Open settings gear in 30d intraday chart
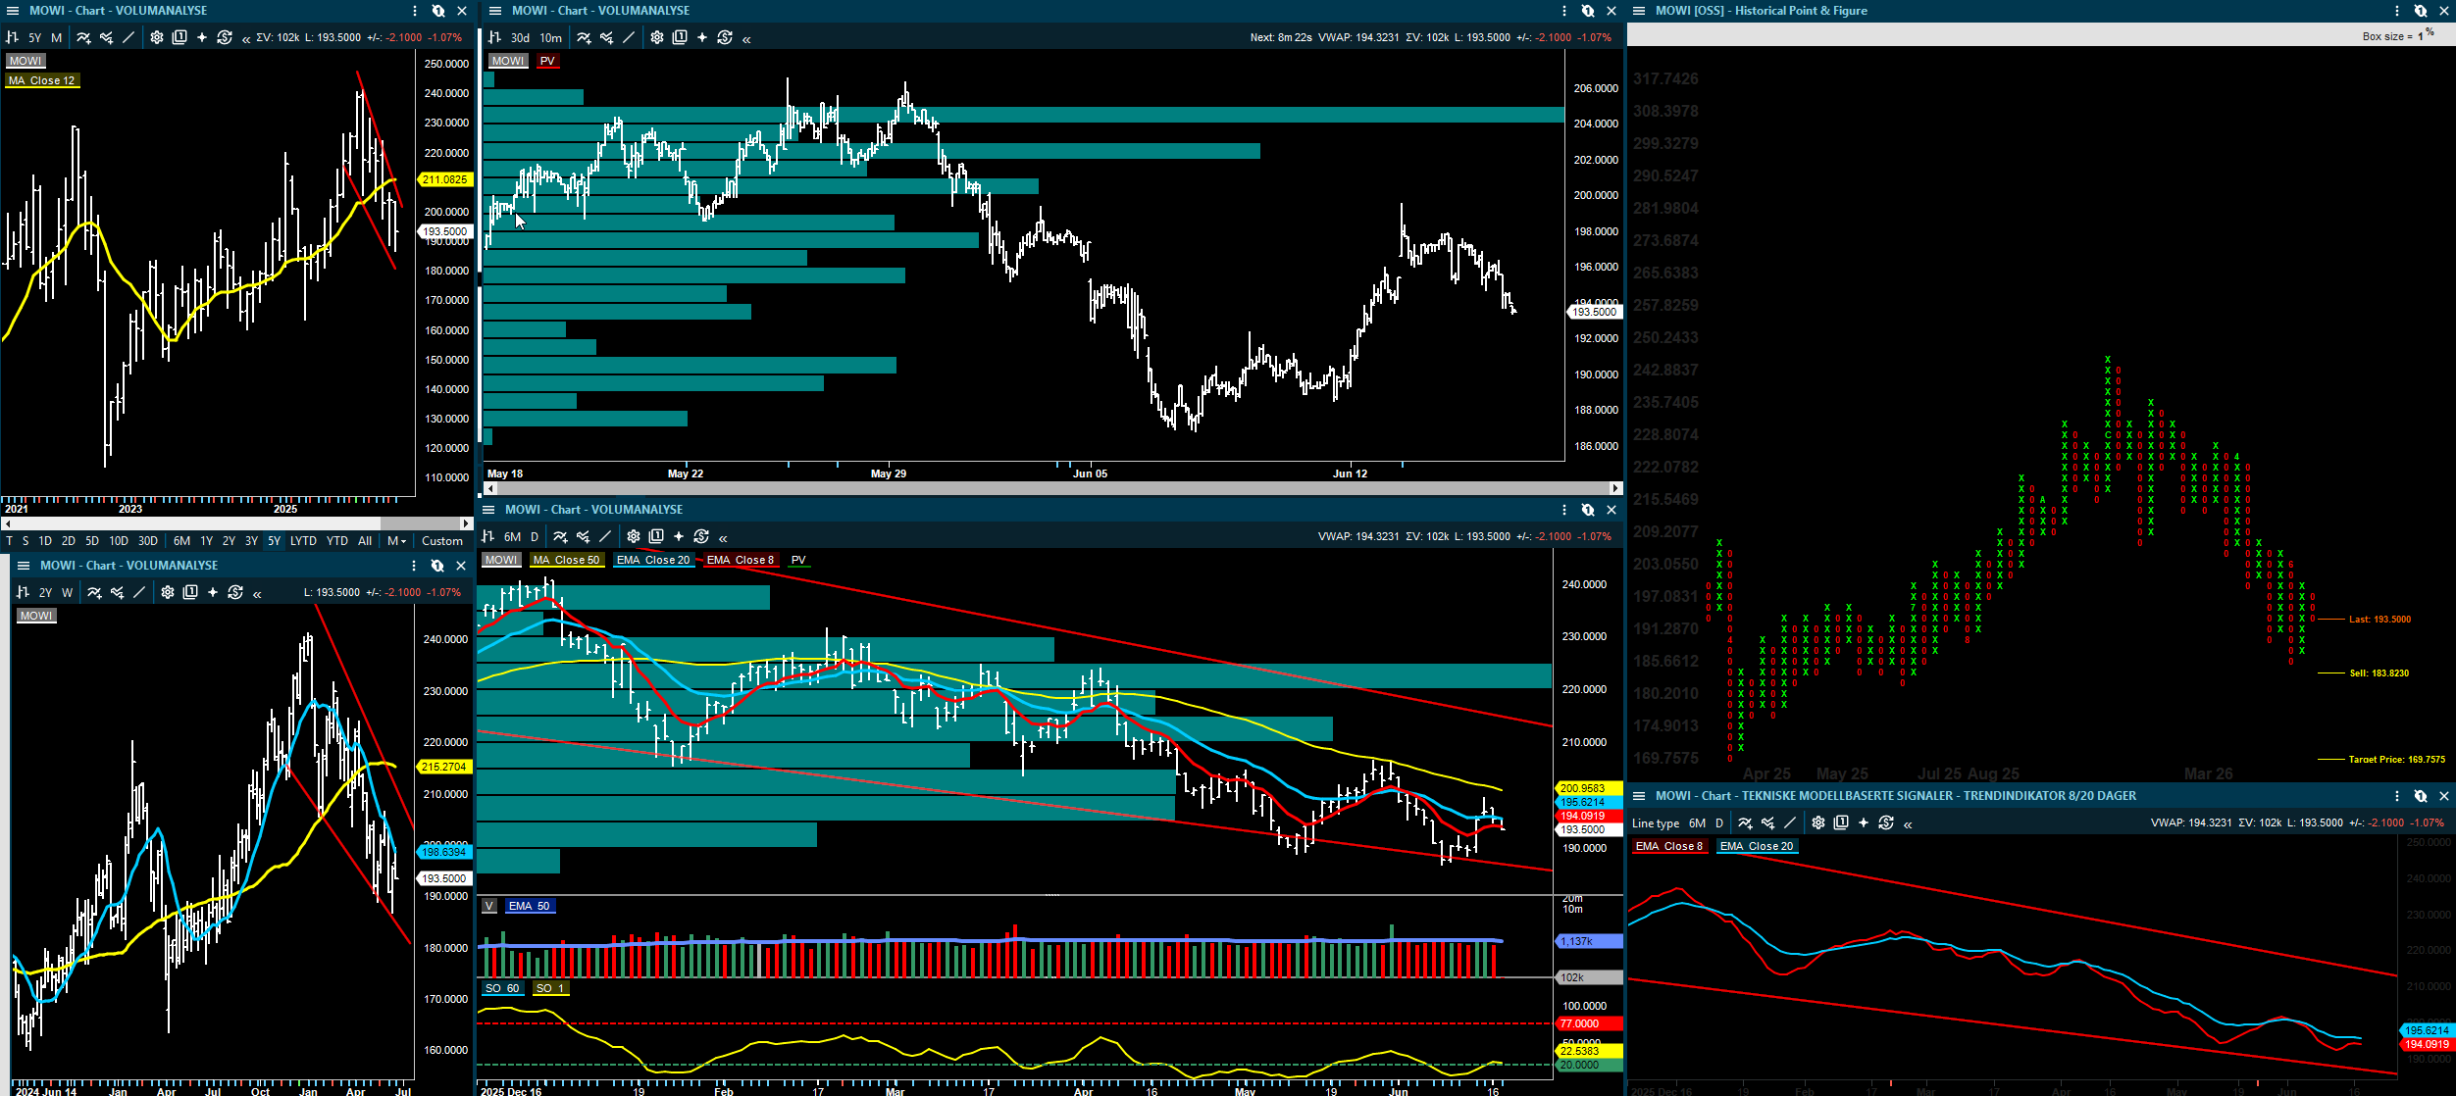The width and height of the screenshot is (2456, 1096). pos(656,37)
